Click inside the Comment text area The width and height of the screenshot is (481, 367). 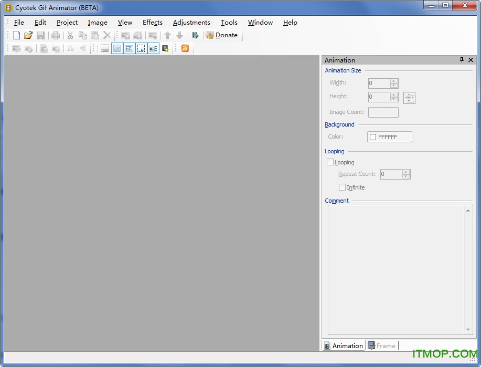tap(396, 268)
